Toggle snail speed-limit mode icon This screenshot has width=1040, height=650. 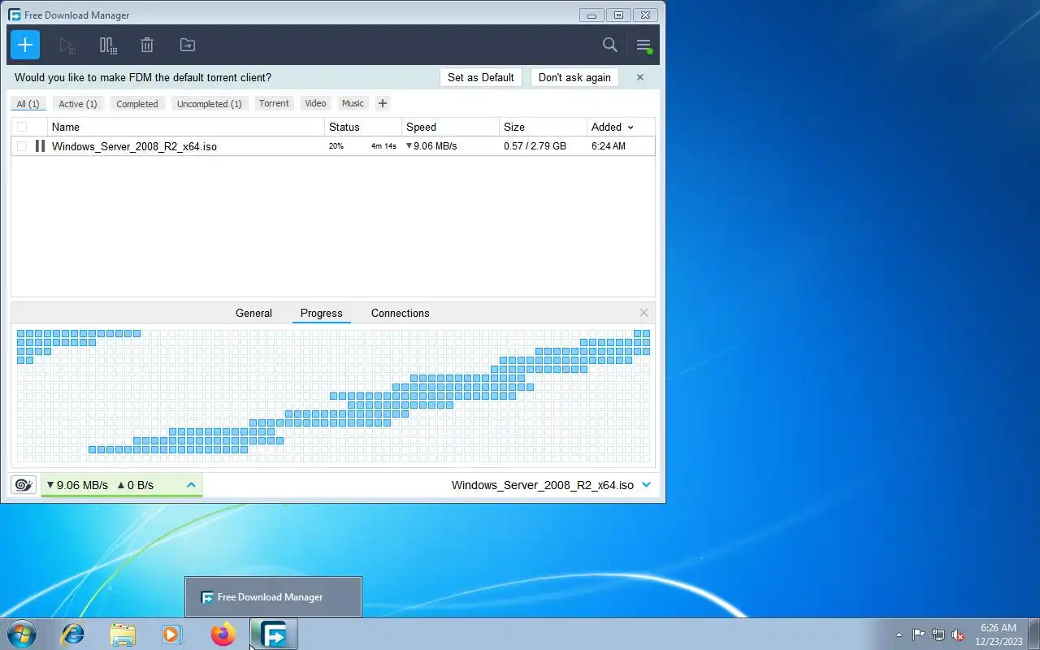tap(24, 485)
